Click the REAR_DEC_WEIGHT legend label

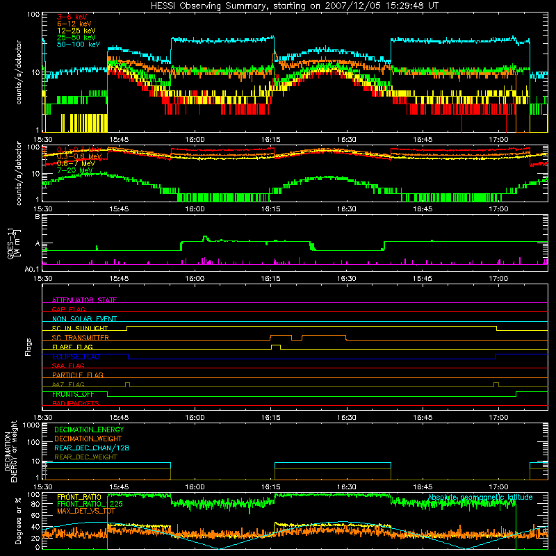point(85,457)
